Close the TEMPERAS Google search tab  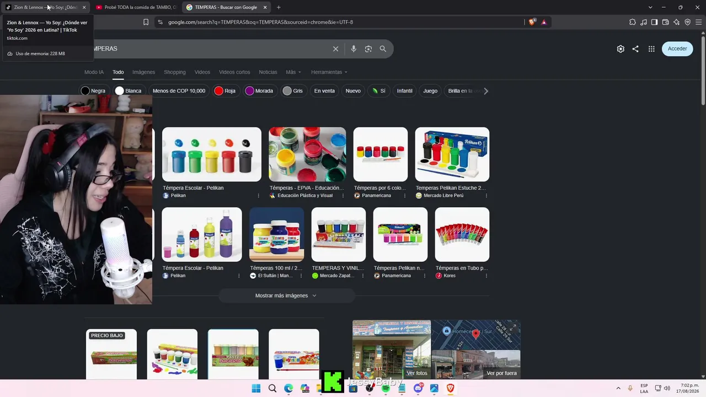(x=265, y=7)
